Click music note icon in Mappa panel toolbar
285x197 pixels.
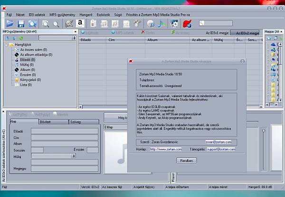click(275, 38)
